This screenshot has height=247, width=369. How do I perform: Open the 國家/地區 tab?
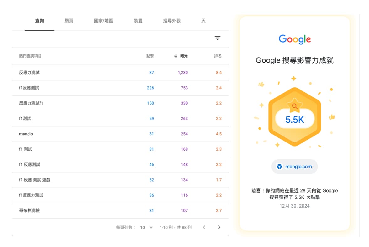[x=103, y=21]
